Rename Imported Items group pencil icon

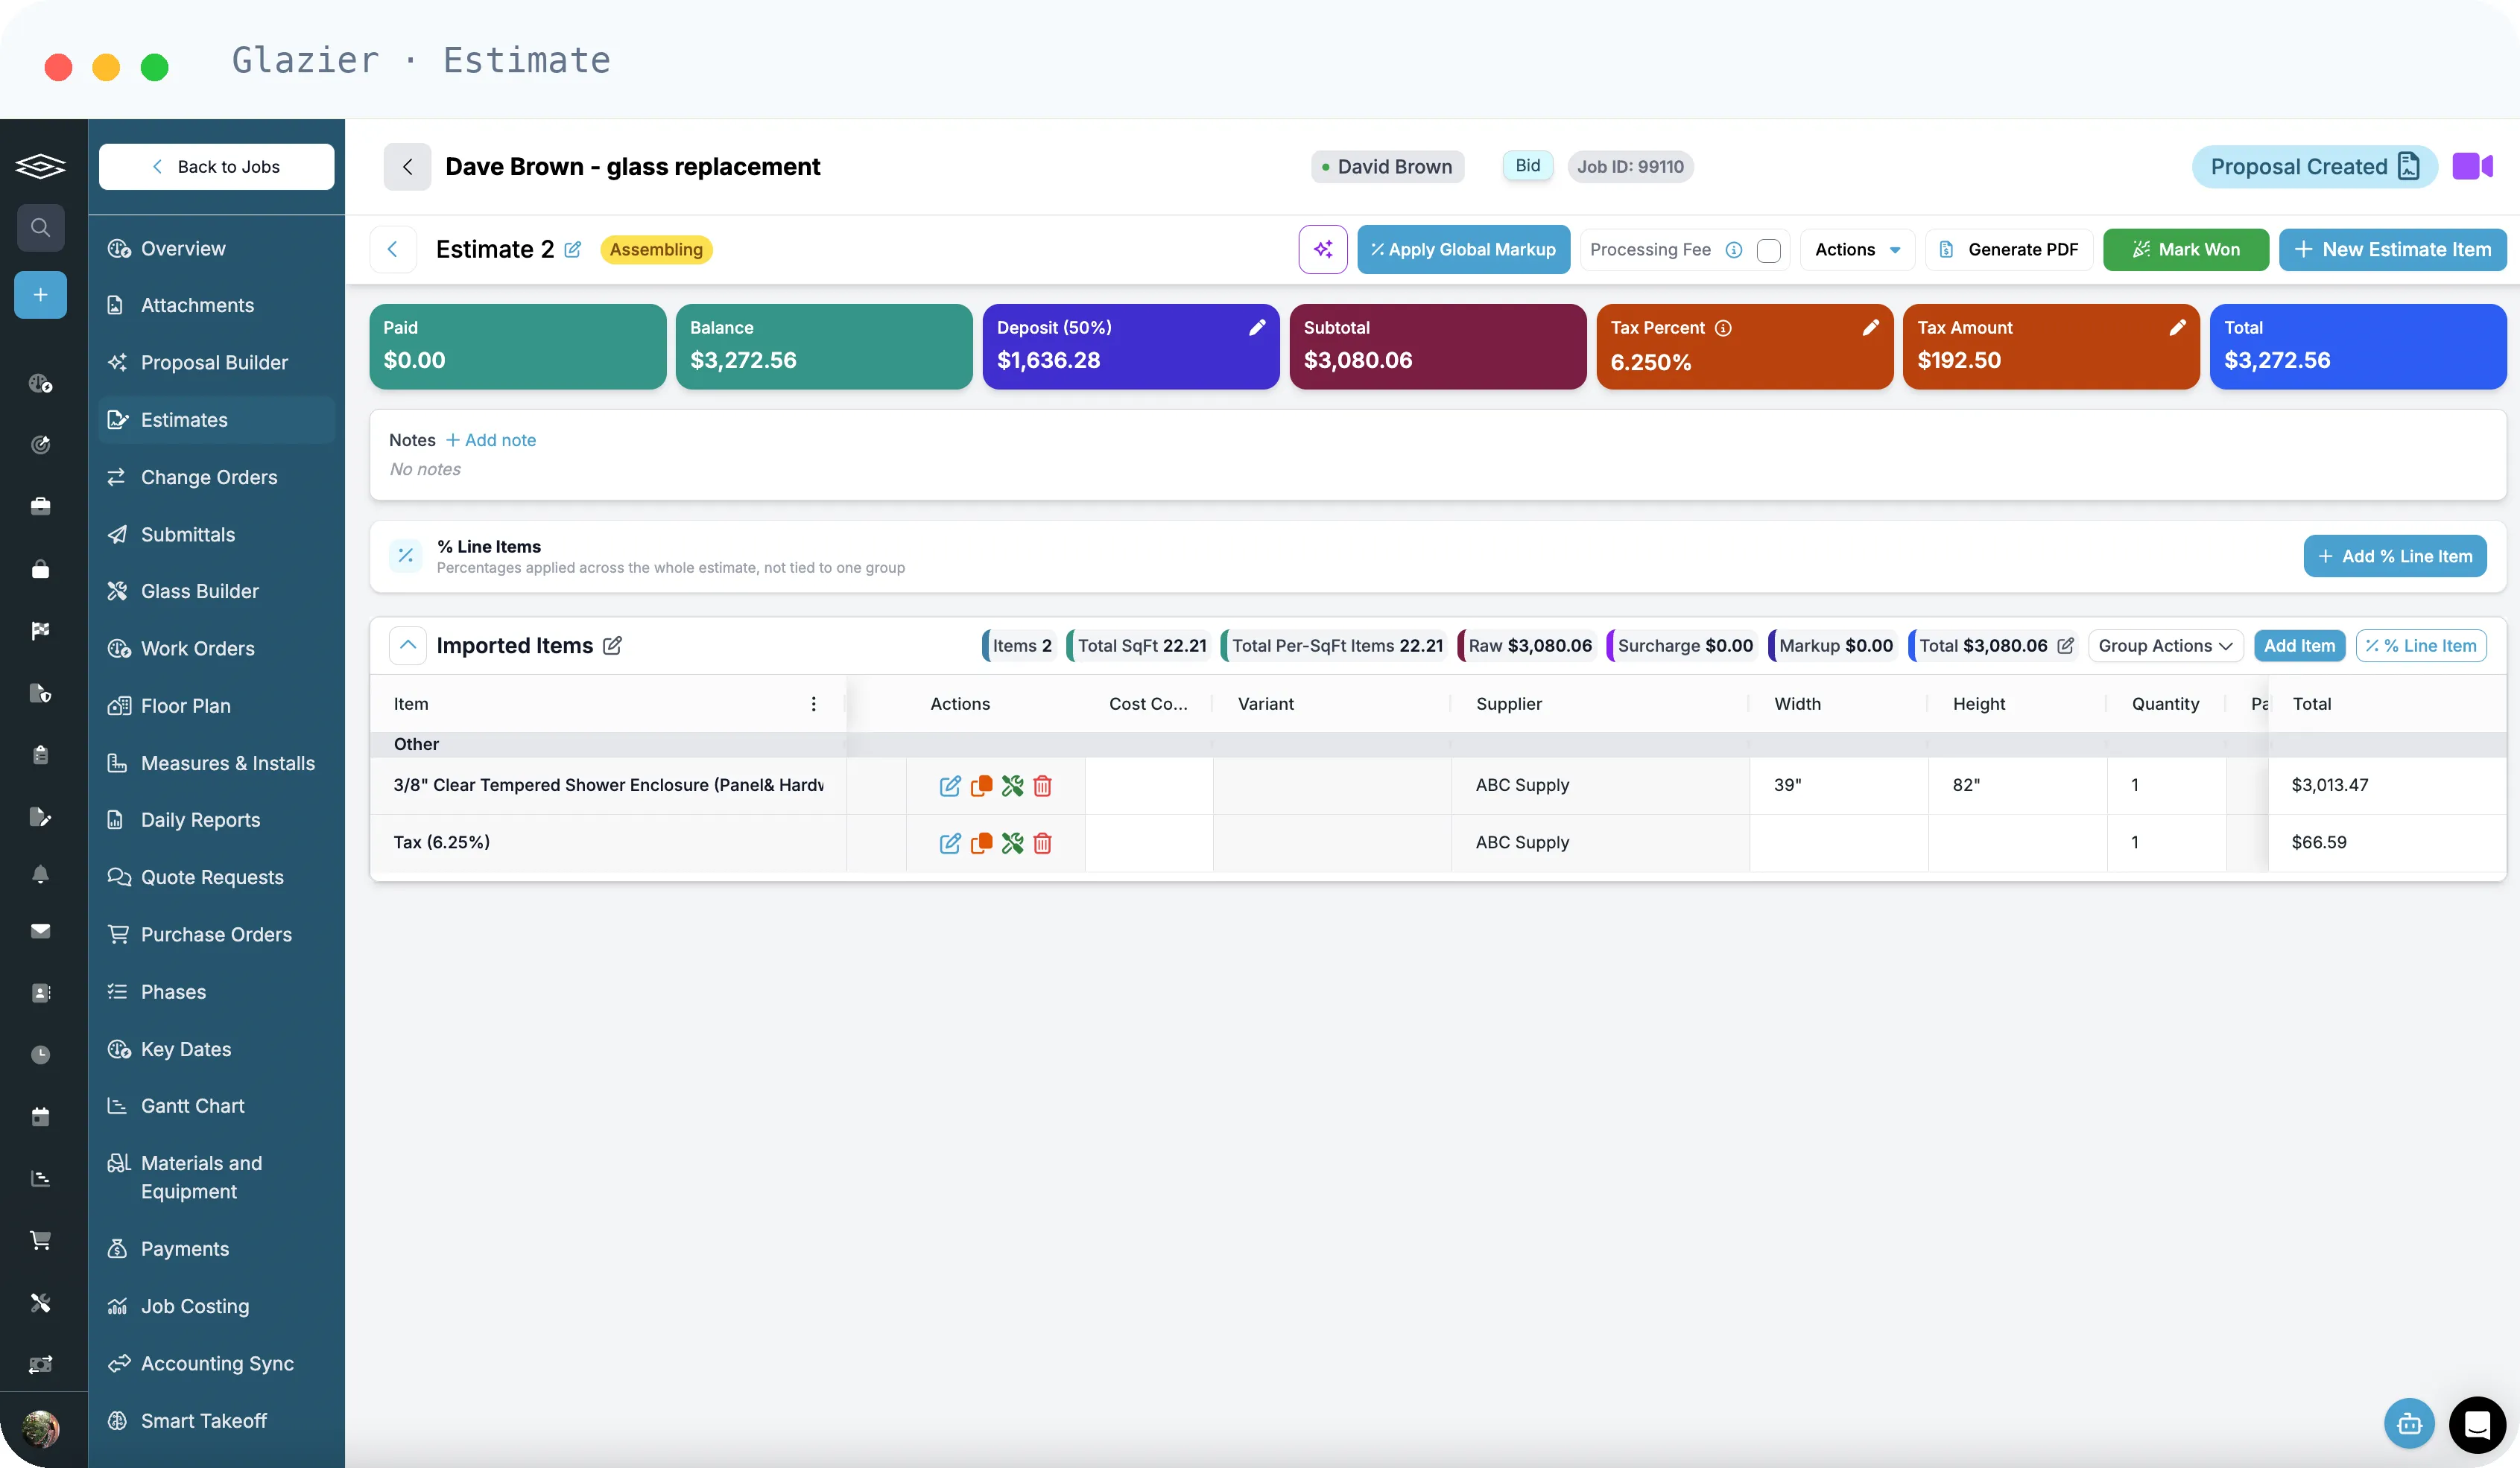tap(613, 646)
